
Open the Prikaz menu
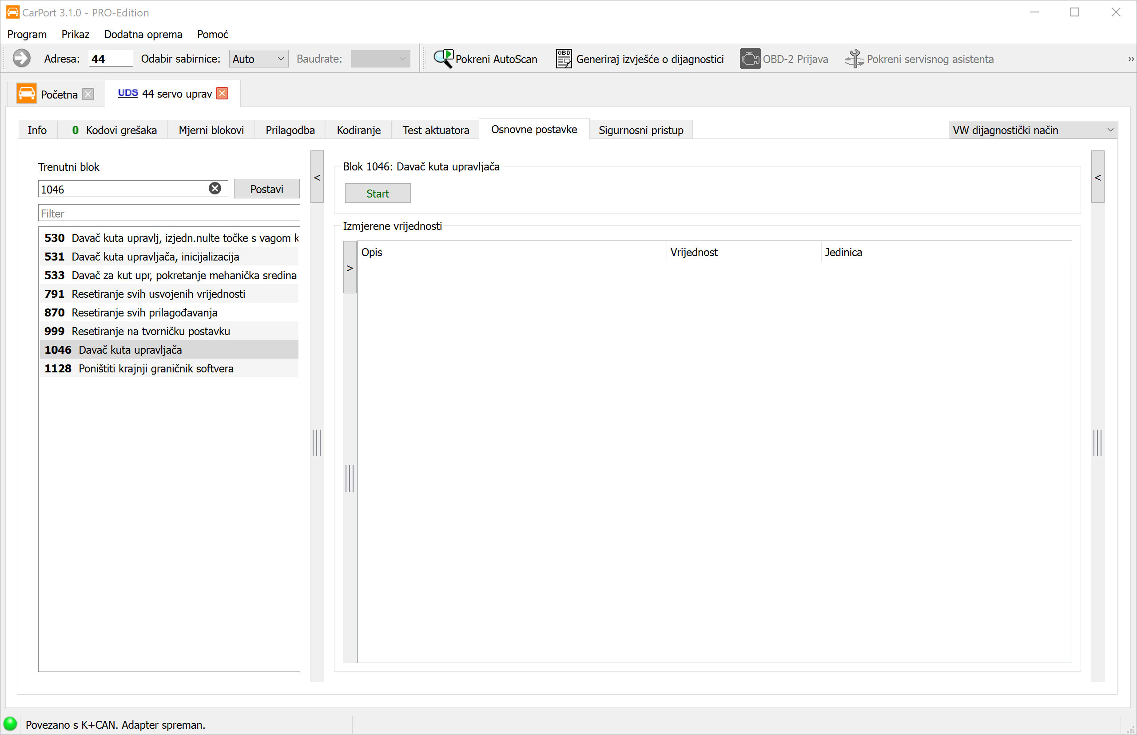(75, 34)
